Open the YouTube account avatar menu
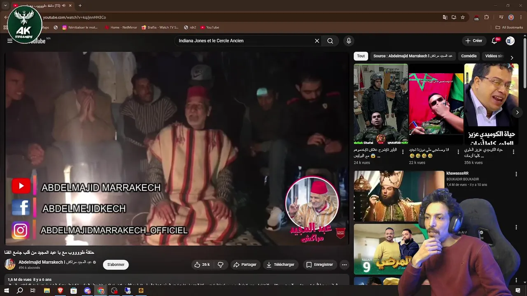 [x=510, y=41]
